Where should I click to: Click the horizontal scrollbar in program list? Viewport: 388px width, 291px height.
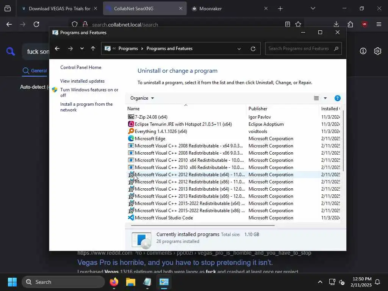[x=203, y=225]
